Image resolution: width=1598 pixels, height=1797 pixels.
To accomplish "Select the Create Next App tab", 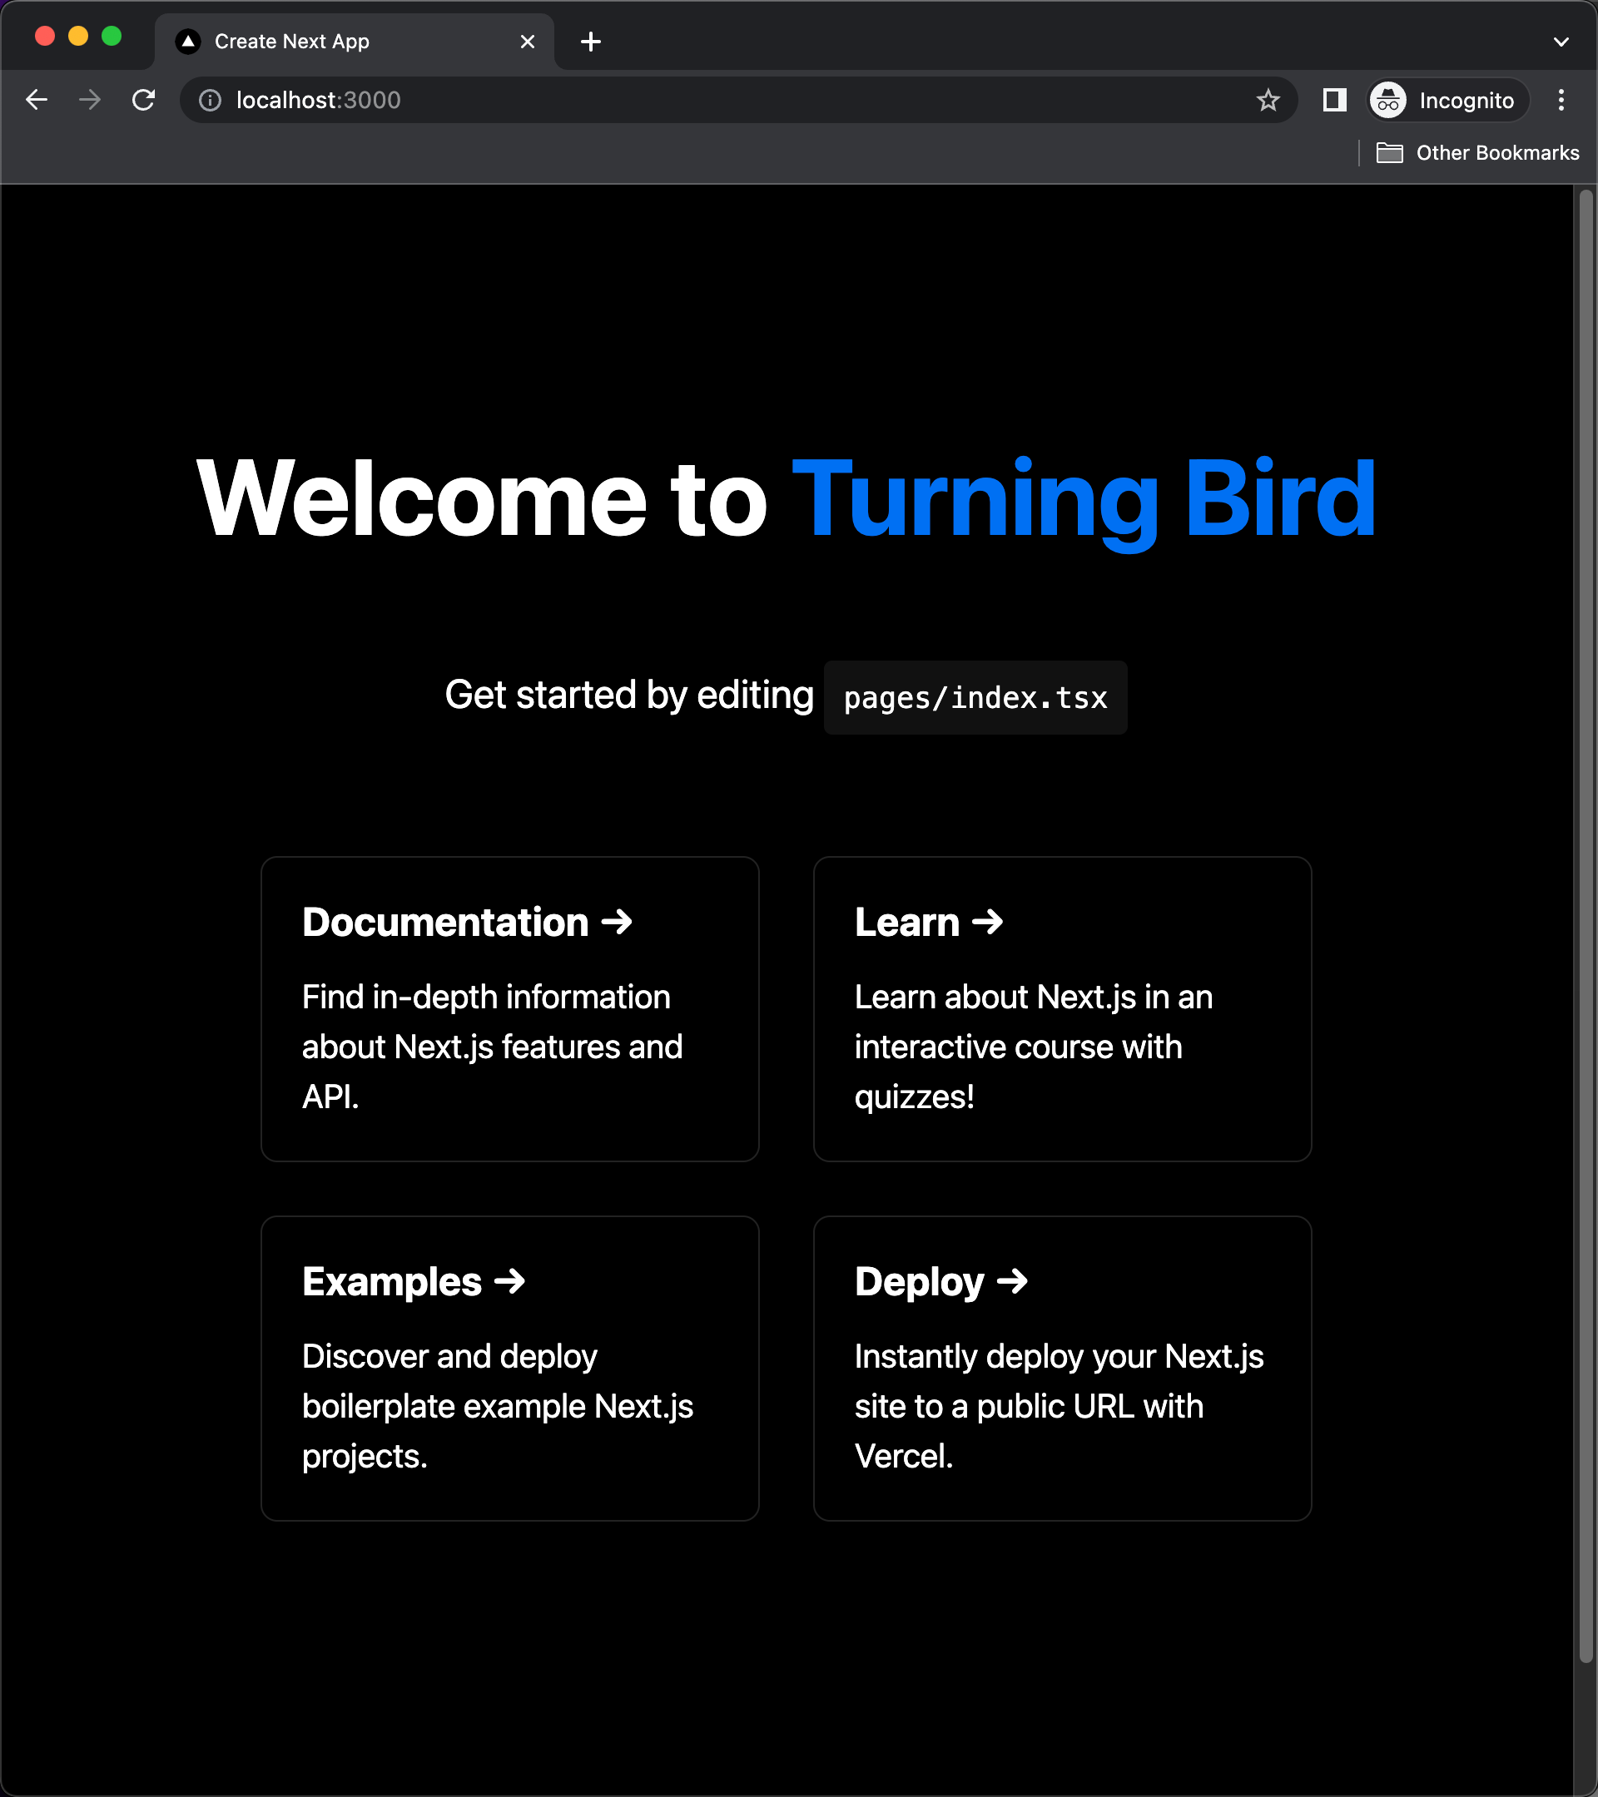I will click(x=355, y=42).
